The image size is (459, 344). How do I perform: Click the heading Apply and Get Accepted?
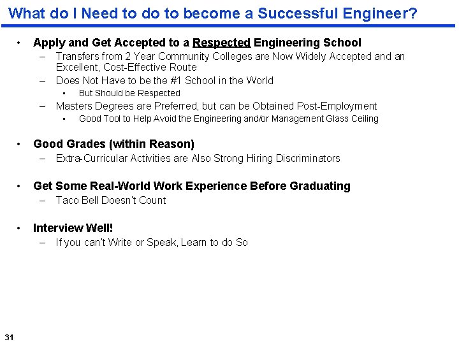point(197,43)
